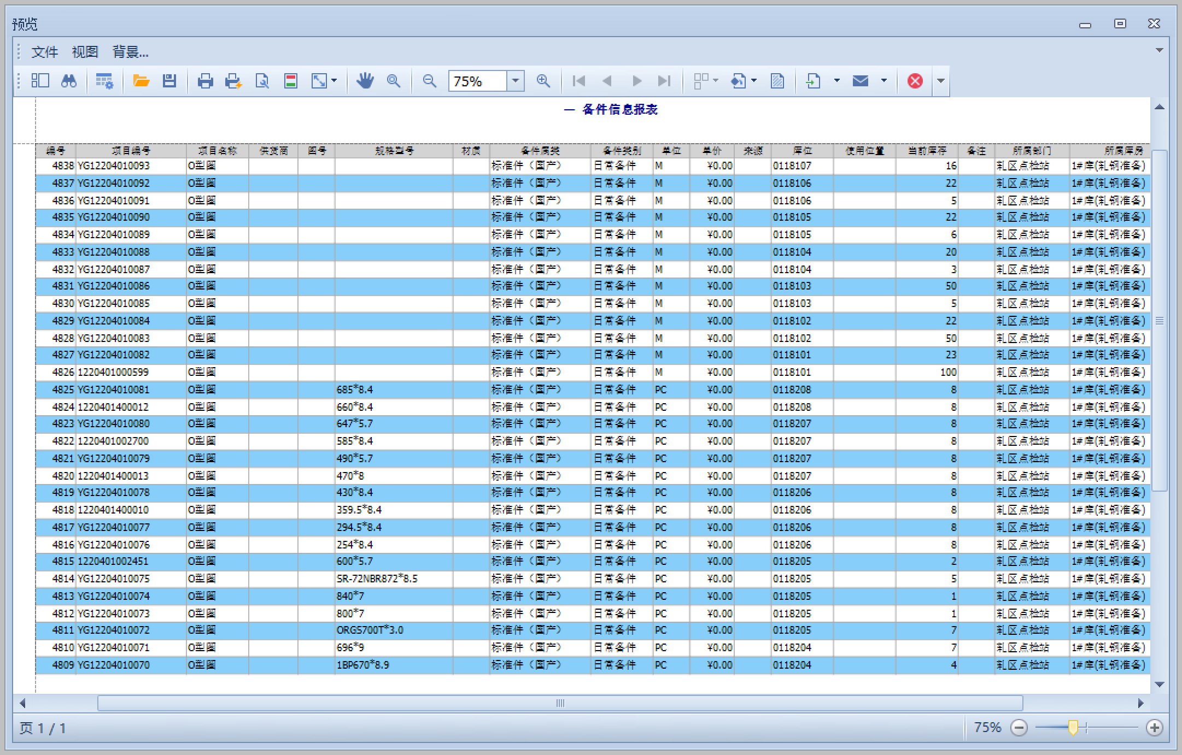Click the 75% zoom input field
1182x755 pixels.
tap(478, 81)
